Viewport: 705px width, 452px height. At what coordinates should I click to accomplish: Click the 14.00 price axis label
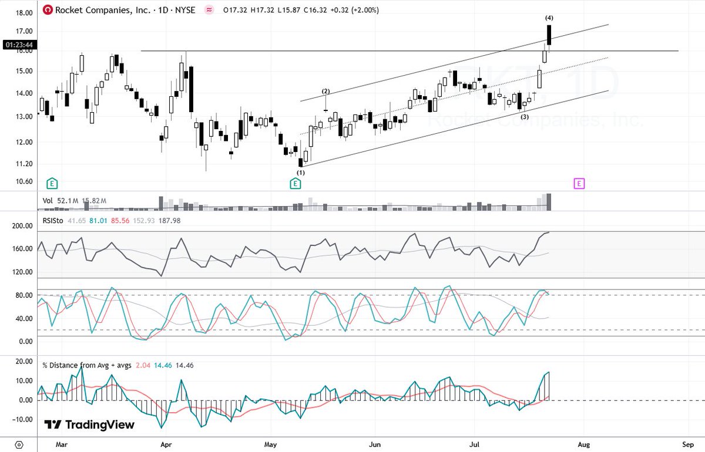point(24,93)
